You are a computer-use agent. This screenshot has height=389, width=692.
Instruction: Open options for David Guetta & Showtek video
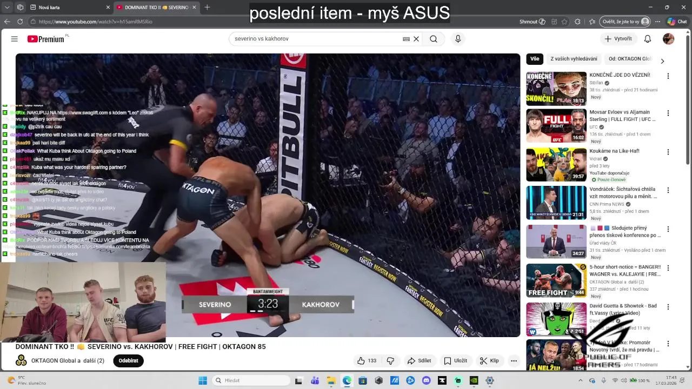(668, 307)
